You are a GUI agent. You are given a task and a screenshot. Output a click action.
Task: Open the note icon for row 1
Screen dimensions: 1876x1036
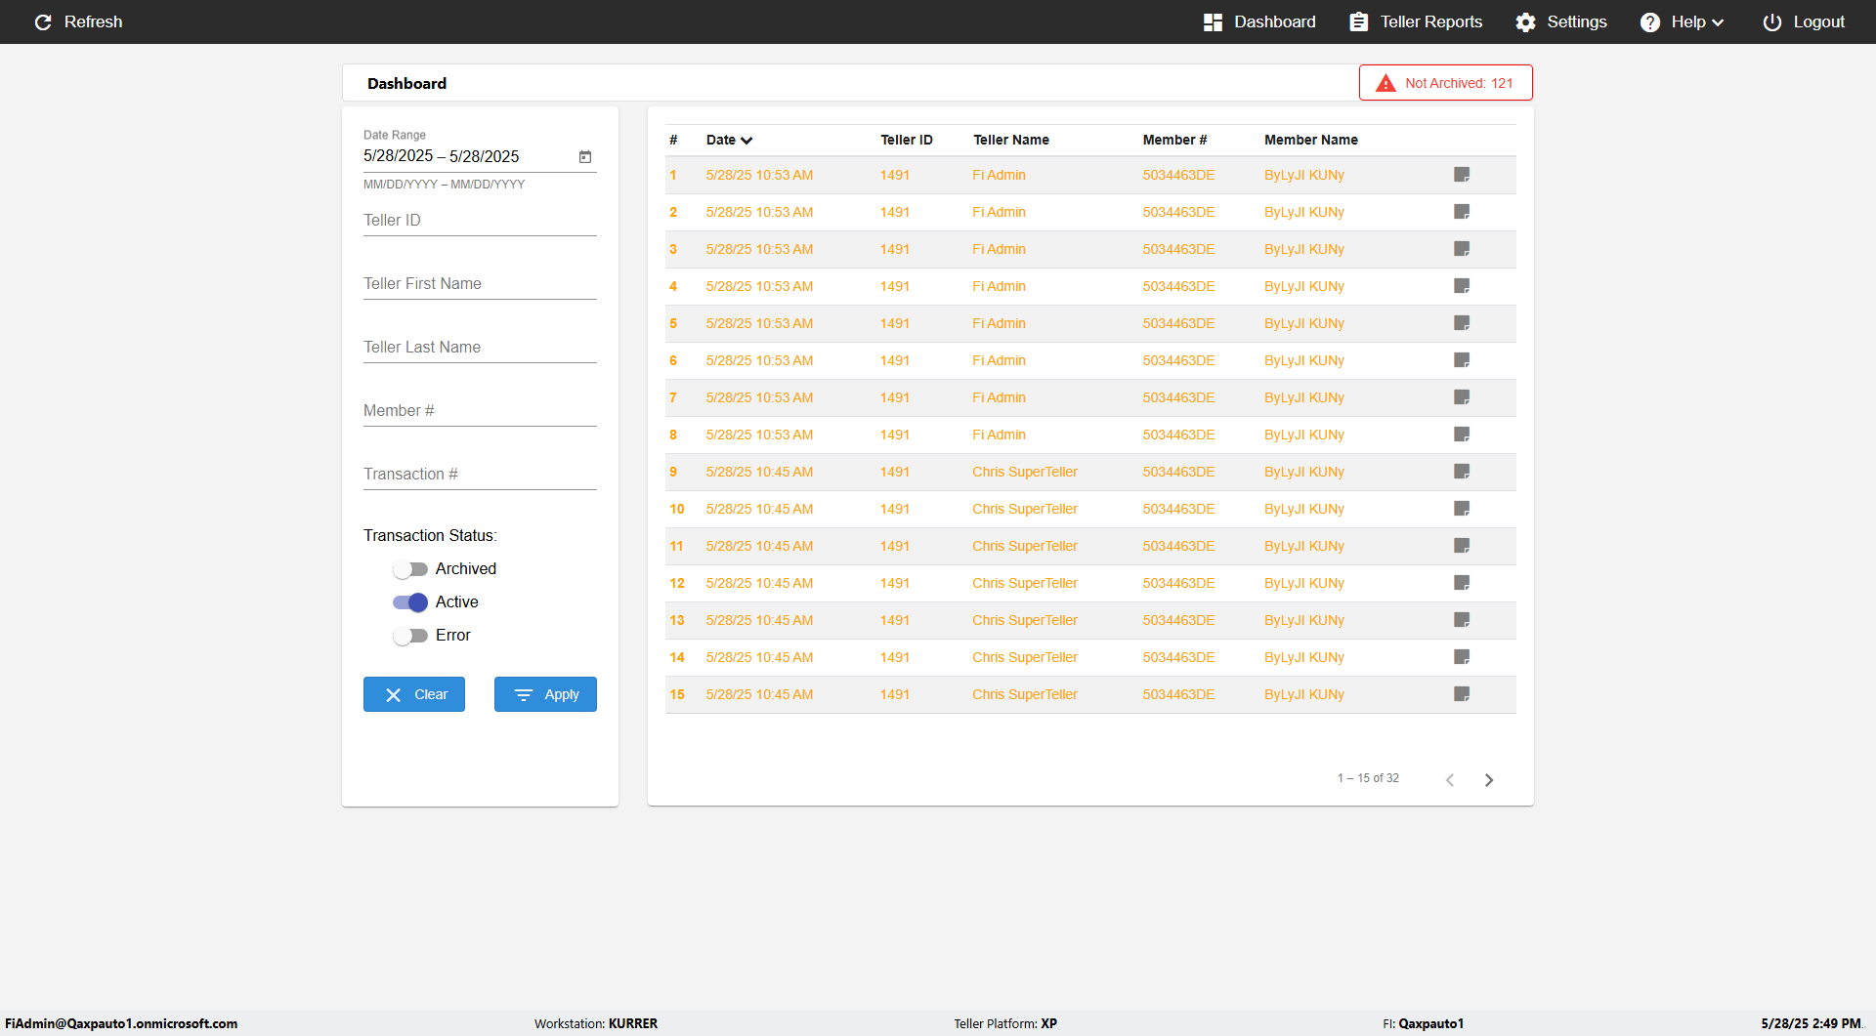(1462, 175)
